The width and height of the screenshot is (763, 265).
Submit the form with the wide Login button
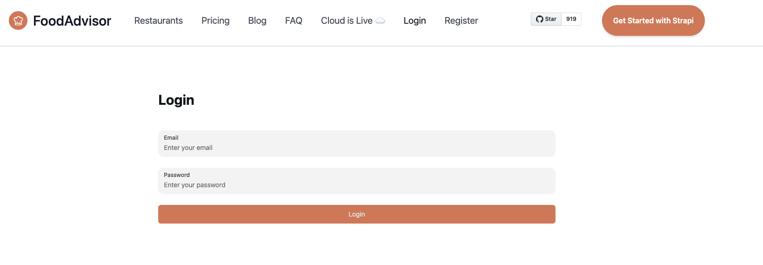[356, 214]
